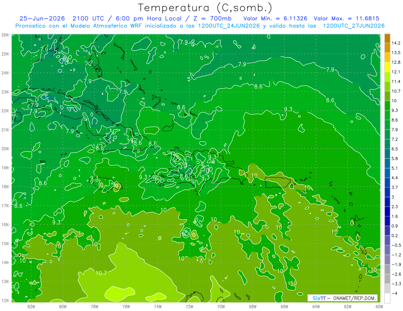Click the '19N' latitude axis label
Image resolution: width=403 pixels, height=311 pixels.
pos(5,168)
